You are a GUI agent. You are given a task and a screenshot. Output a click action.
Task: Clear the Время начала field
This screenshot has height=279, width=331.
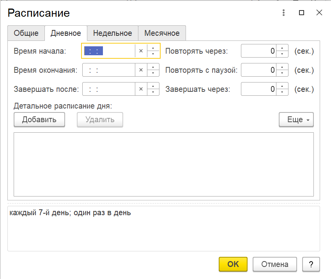(x=141, y=51)
